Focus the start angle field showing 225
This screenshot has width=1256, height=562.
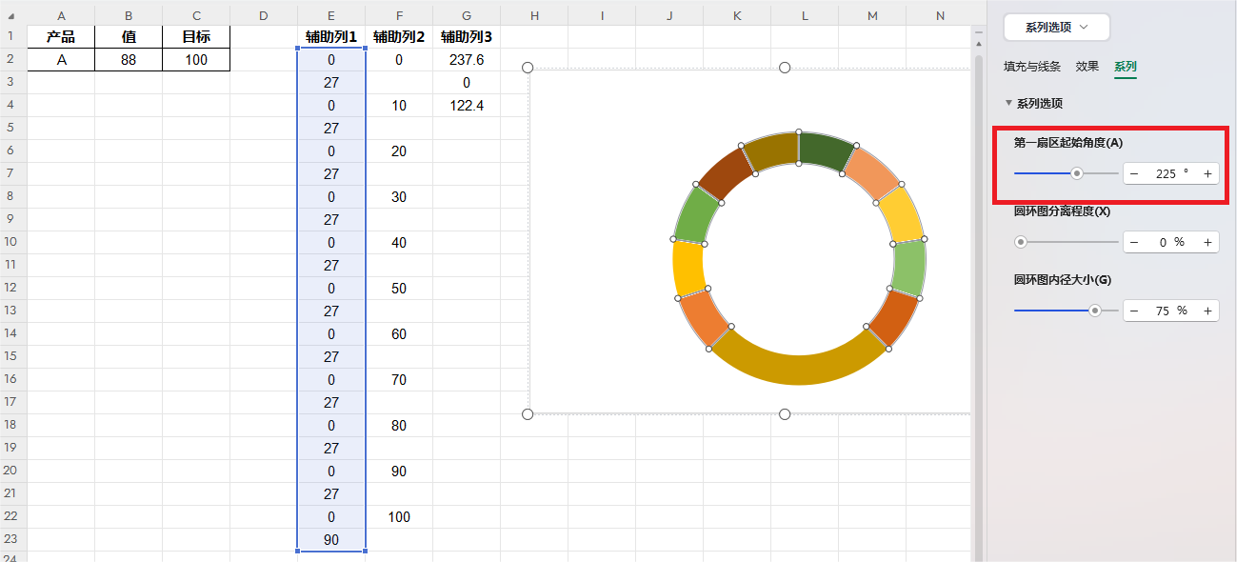(1170, 174)
